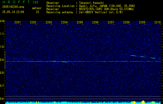Click the date stamp 25.05.14 22:00
The width and height of the screenshot is (163, 104).
[13, 12]
